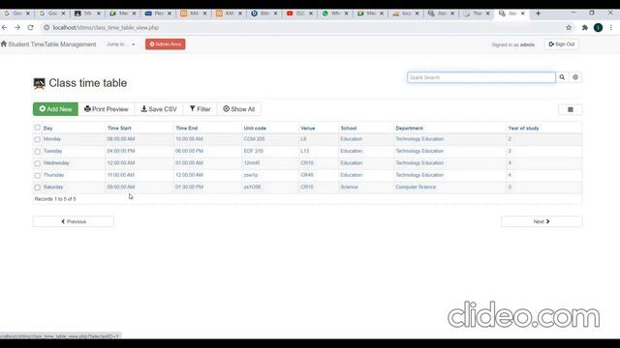Viewport: 620px width, 348px height.
Task: Sort by the Department column header
Action: (x=409, y=129)
